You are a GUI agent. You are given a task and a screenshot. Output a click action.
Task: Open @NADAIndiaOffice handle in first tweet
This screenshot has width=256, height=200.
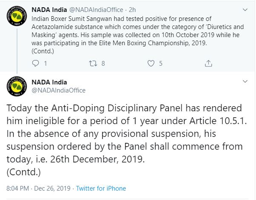click(x=96, y=10)
